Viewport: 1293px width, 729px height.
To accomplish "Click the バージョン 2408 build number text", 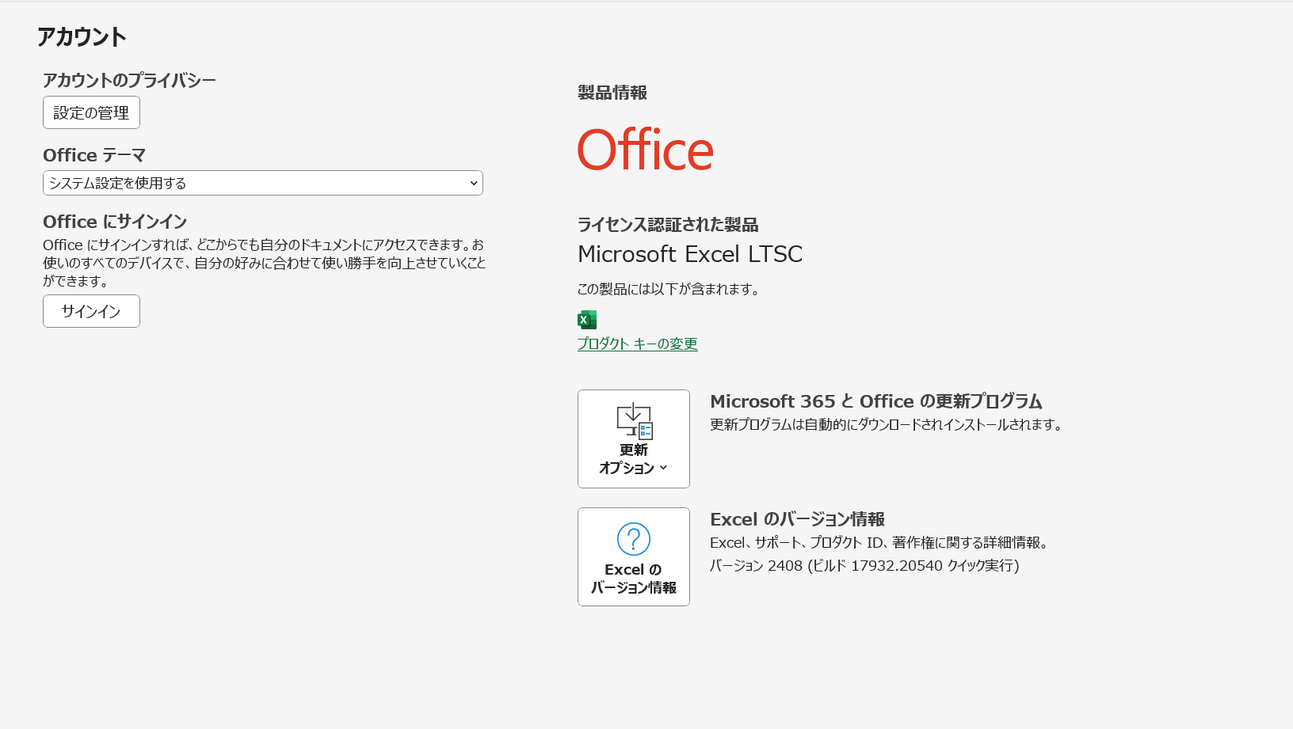I will coord(864,566).
